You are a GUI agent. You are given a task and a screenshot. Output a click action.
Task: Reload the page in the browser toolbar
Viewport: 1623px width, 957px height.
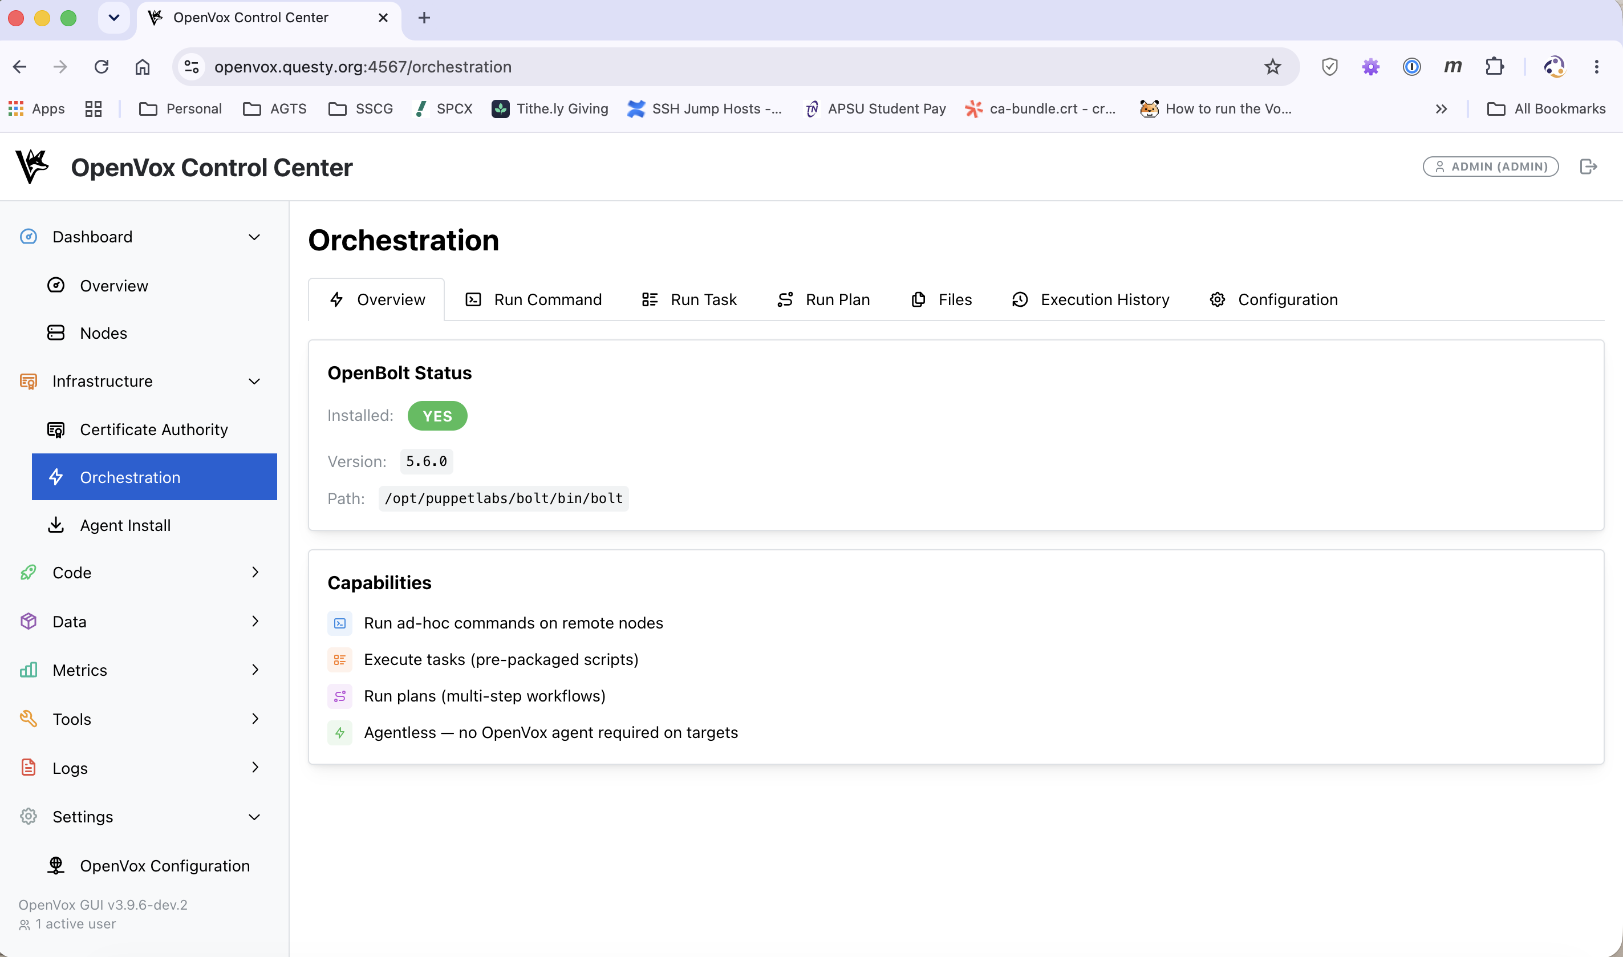102,66
